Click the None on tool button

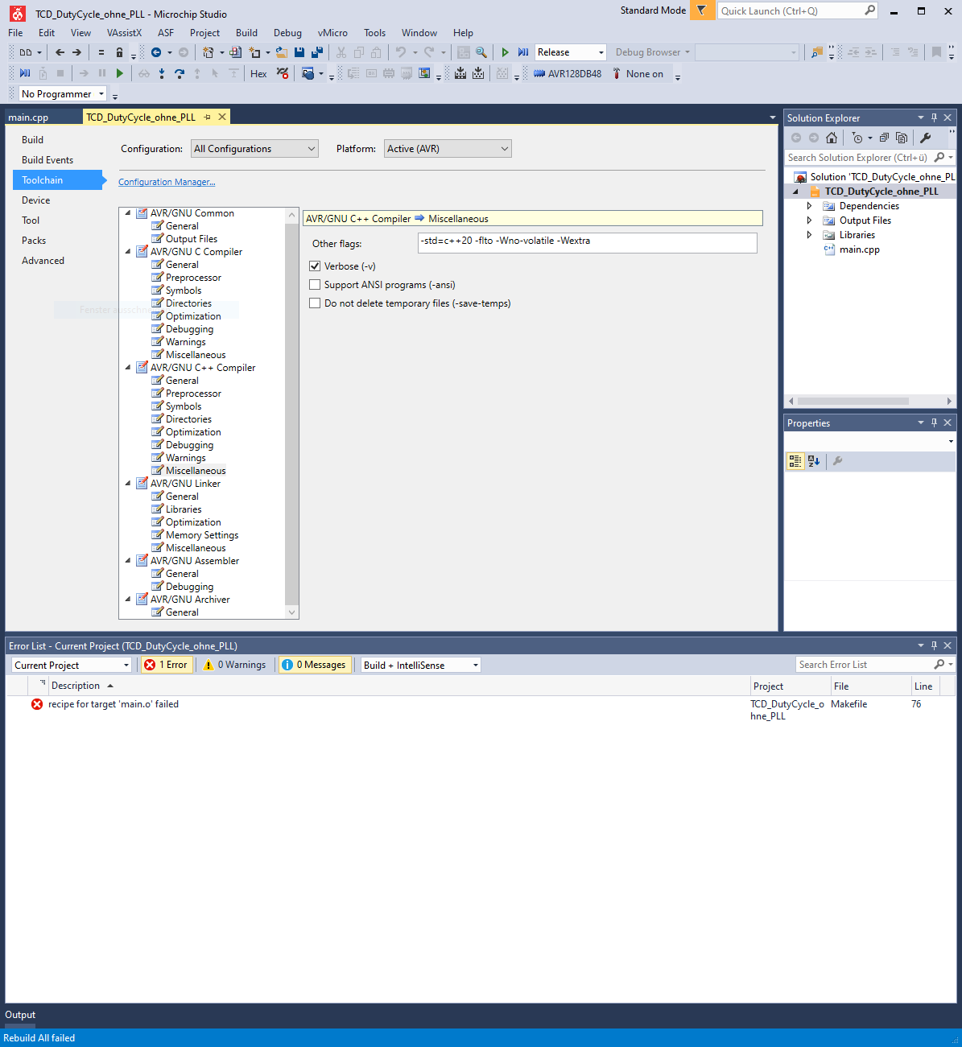coord(638,74)
